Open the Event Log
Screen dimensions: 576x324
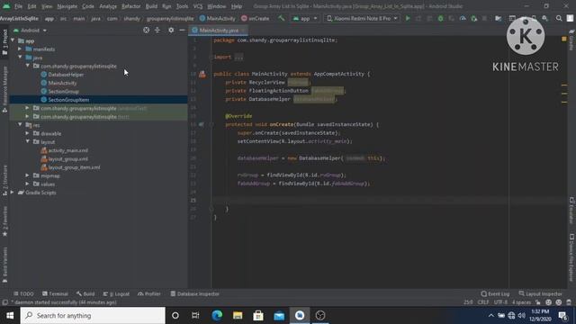pos(495,294)
